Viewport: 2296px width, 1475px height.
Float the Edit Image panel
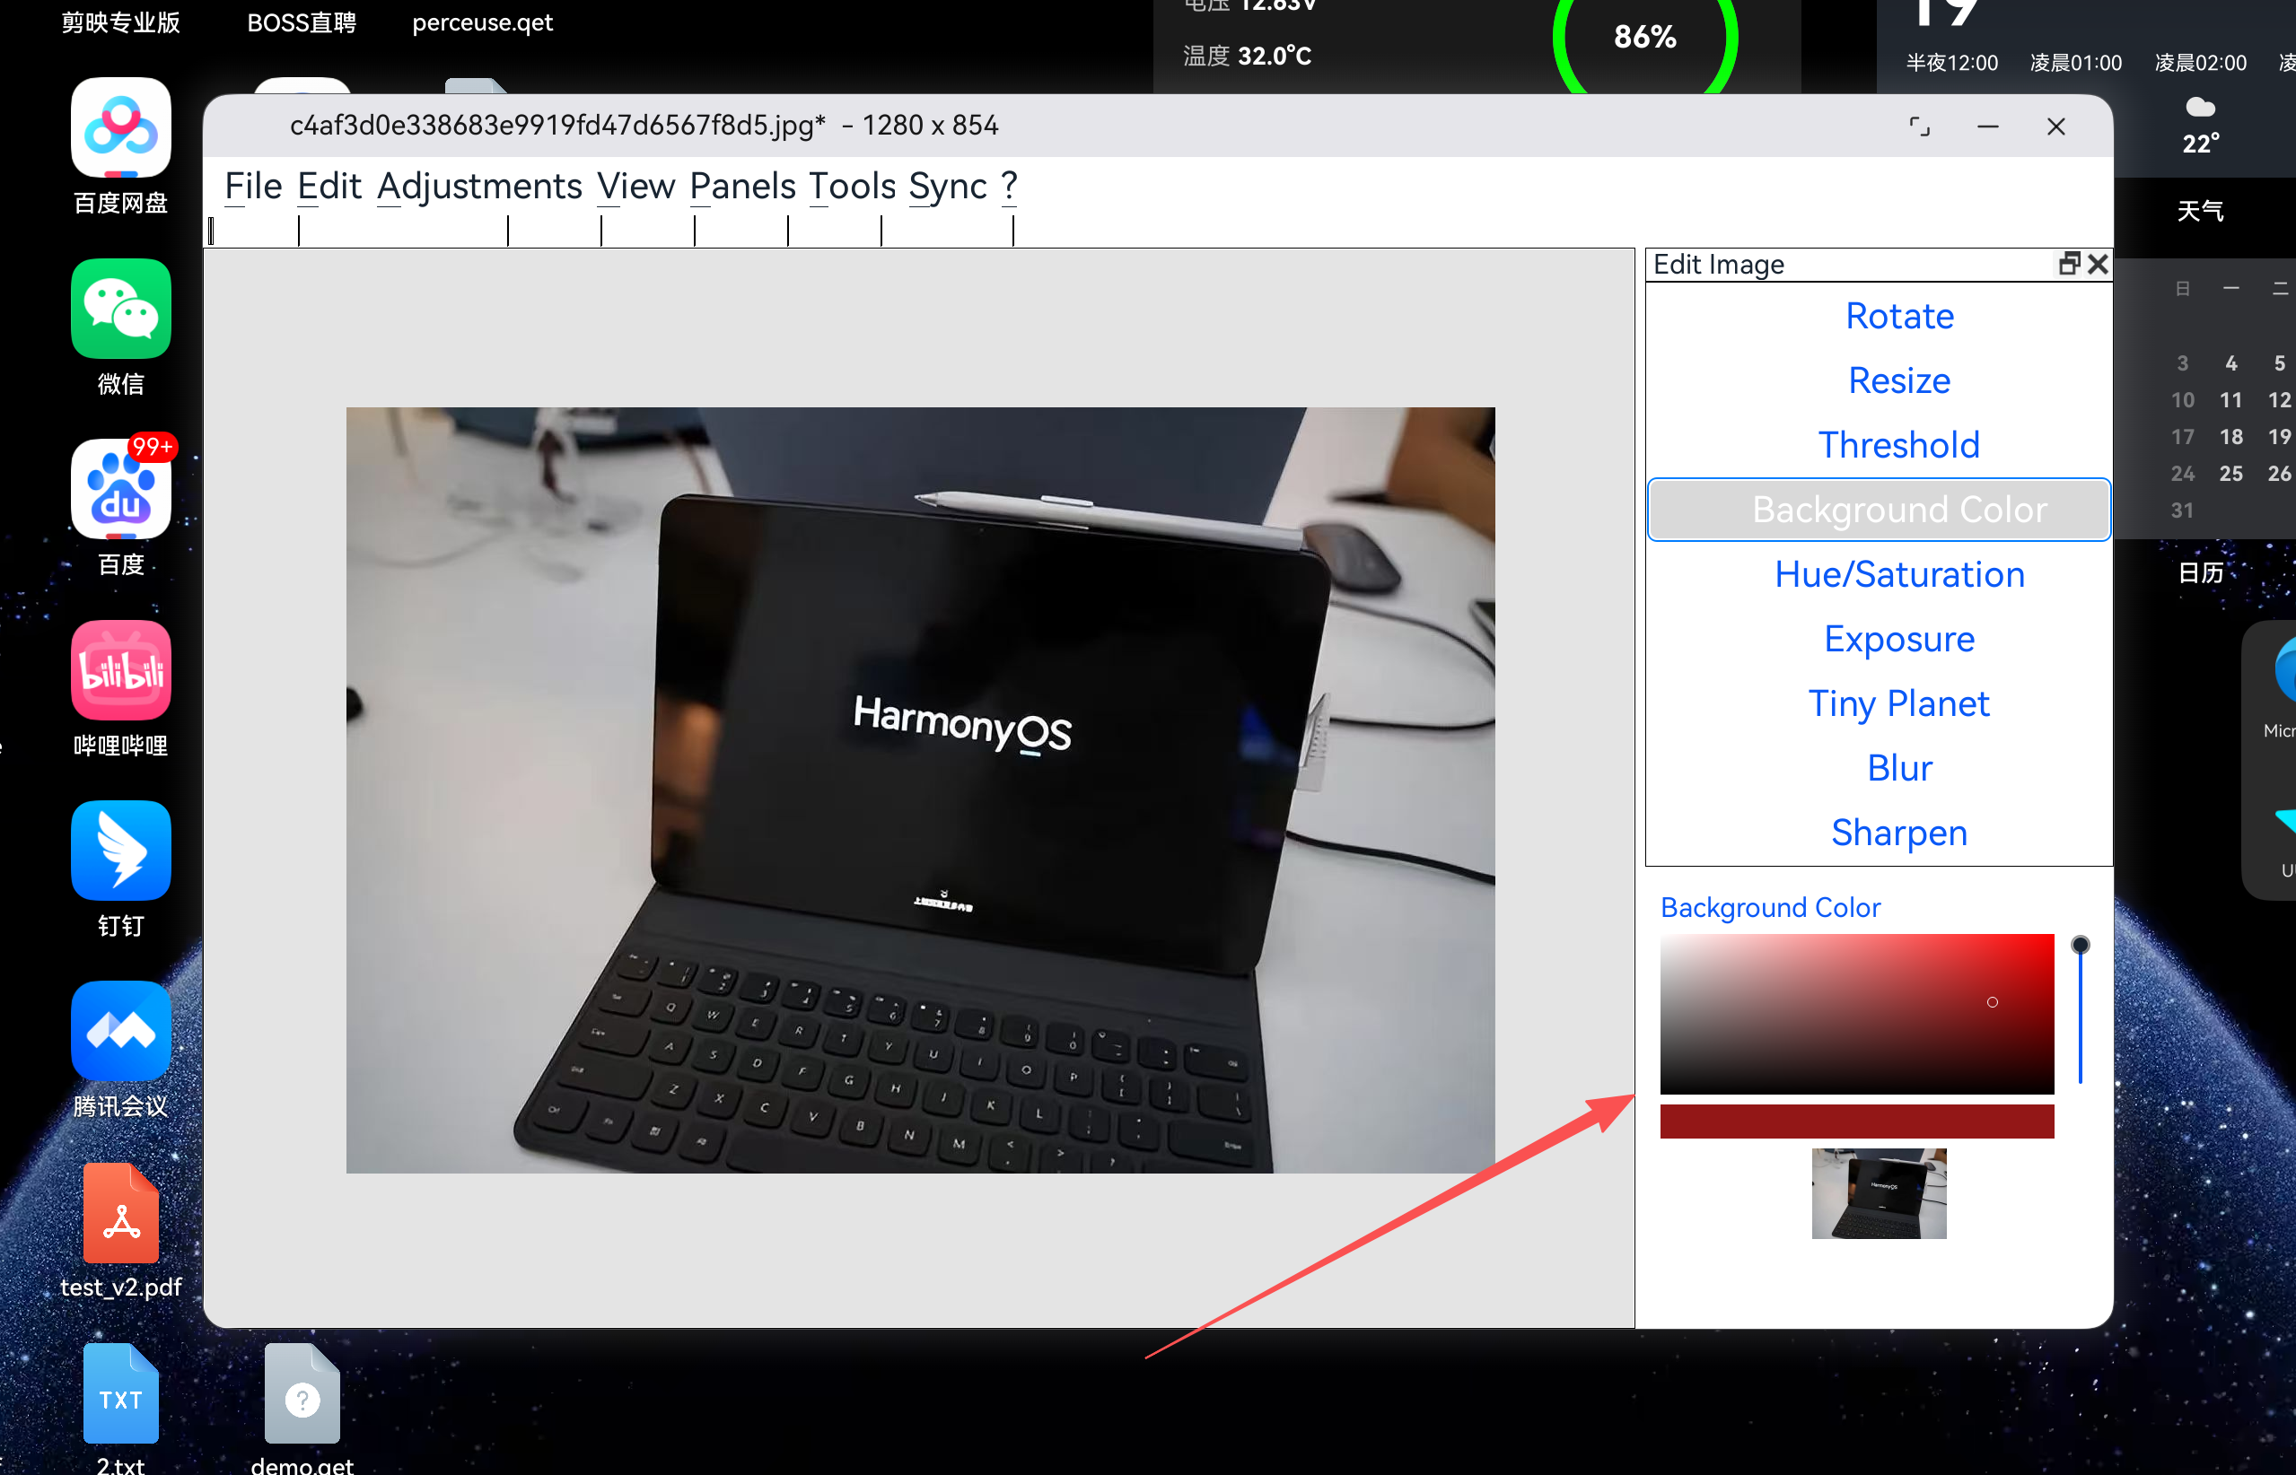coord(2069,264)
